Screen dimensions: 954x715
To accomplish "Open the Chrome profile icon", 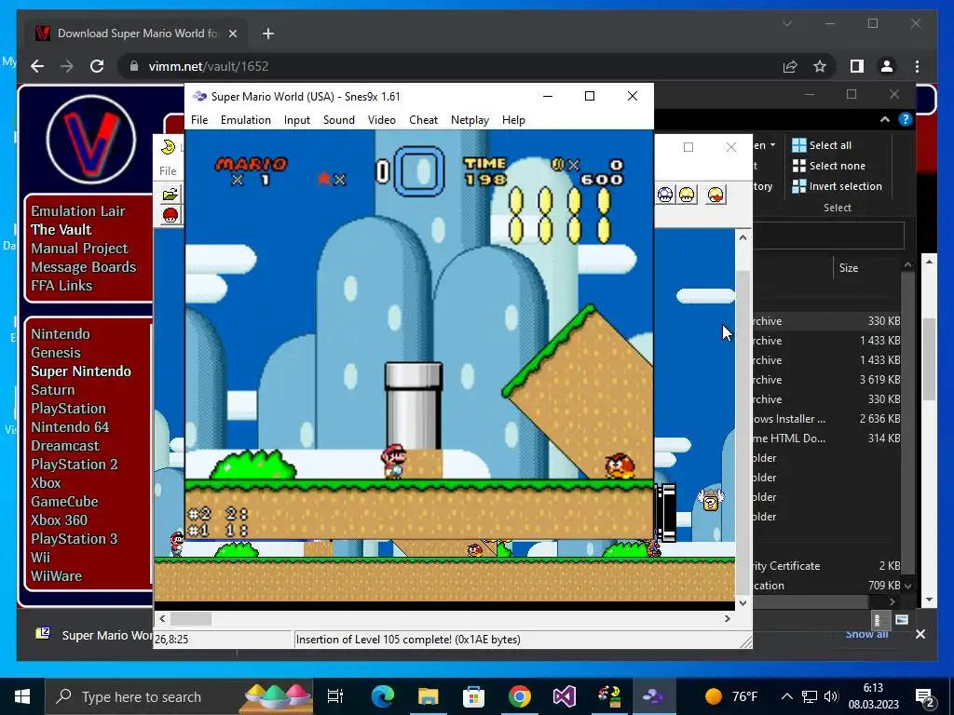I will (887, 66).
